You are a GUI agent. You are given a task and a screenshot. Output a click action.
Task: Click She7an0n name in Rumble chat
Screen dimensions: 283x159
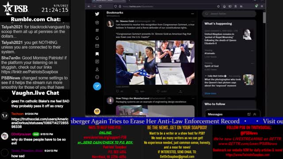click(x=11, y=58)
